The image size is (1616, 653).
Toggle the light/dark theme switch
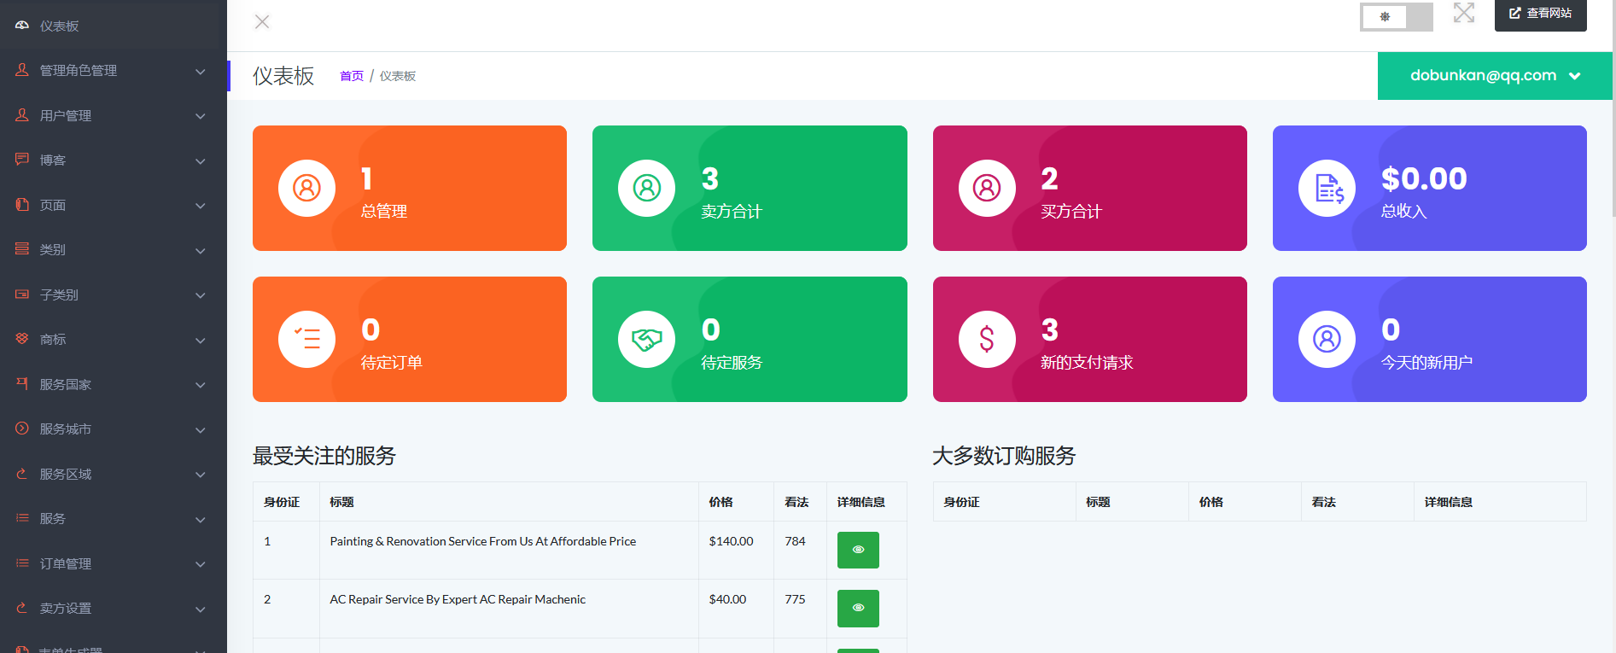tap(1397, 16)
